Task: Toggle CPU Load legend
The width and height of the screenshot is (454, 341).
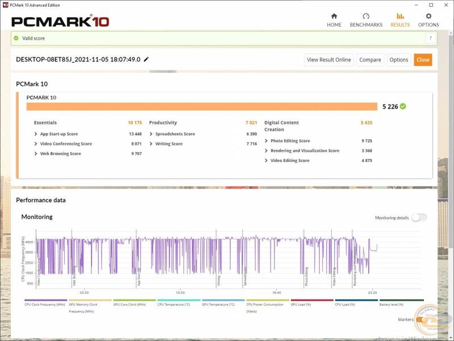Action: [x=356, y=302]
